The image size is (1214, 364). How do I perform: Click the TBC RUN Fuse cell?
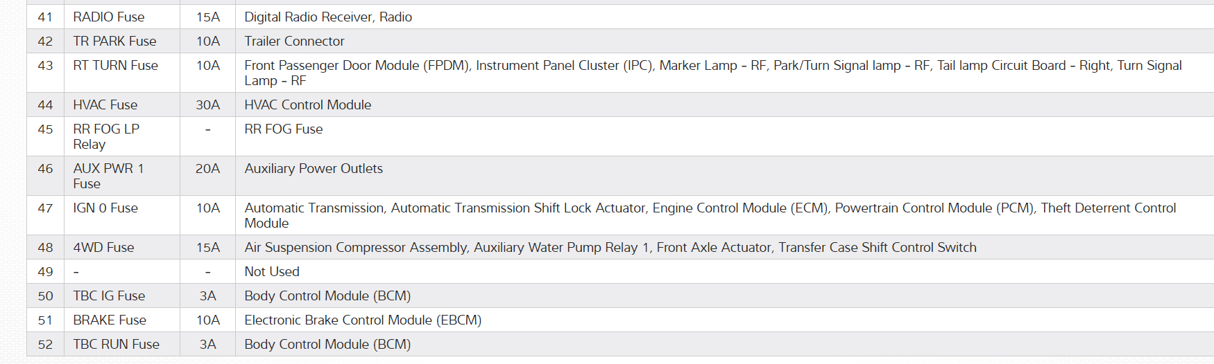(116, 345)
